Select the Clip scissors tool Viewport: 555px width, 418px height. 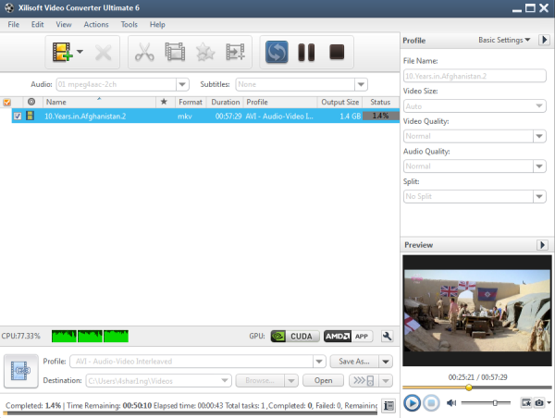tap(144, 53)
